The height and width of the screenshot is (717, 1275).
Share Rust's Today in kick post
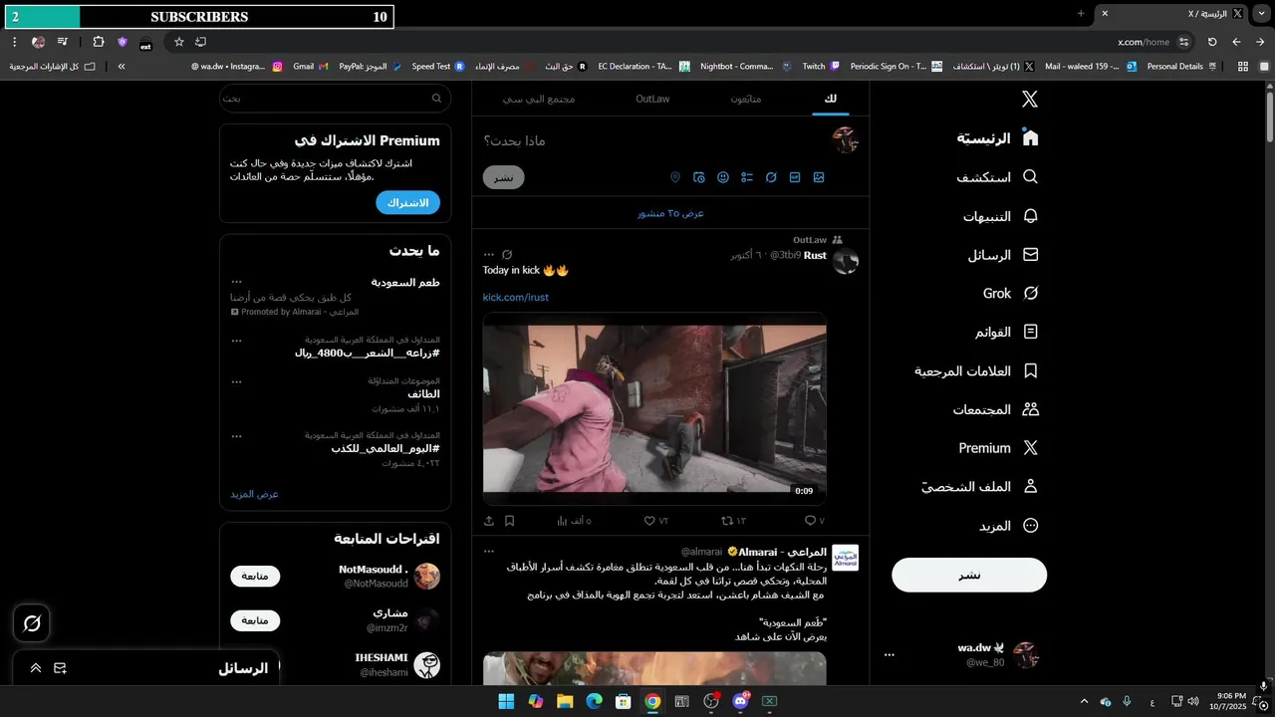point(489,520)
